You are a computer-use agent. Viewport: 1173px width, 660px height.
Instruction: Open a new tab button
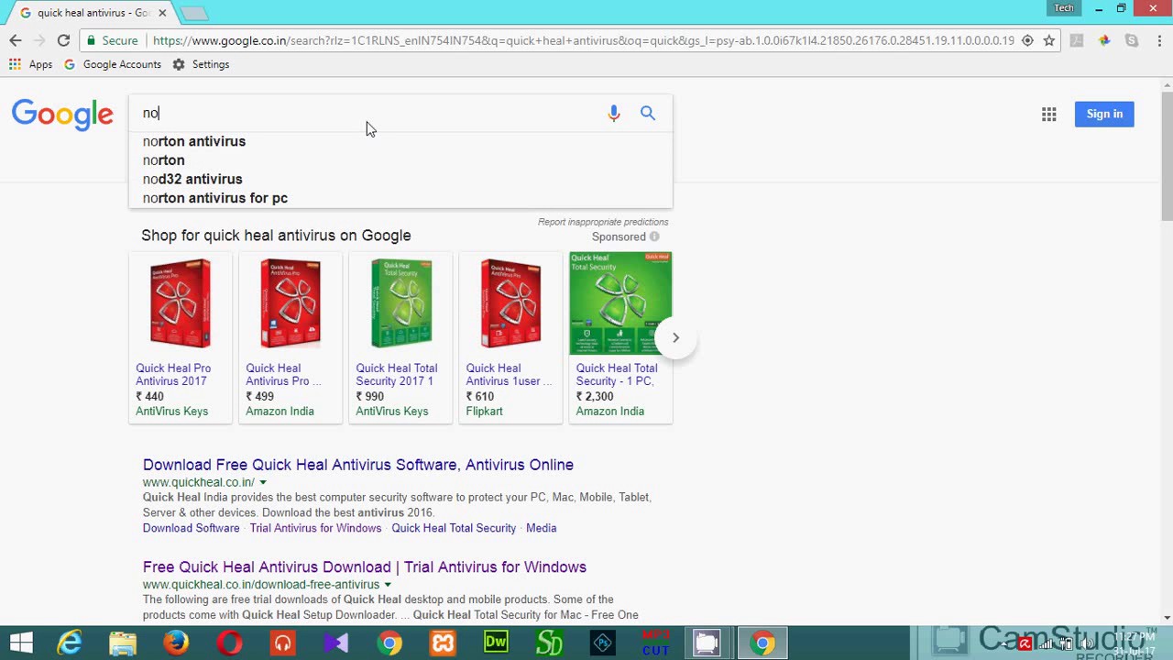[194, 13]
